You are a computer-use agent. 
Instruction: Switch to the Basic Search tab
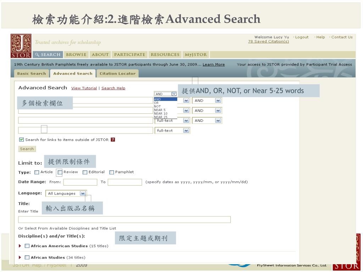click(x=32, y=74)
